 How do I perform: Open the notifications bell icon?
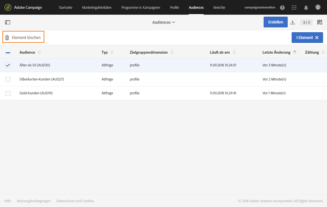(306, 8)
